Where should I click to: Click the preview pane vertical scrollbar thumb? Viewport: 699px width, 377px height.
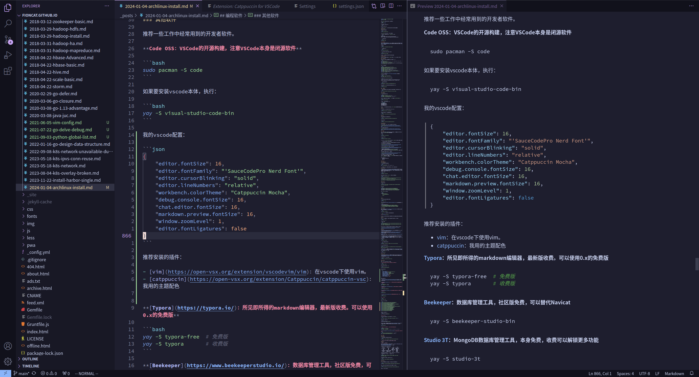pos(697,264)
